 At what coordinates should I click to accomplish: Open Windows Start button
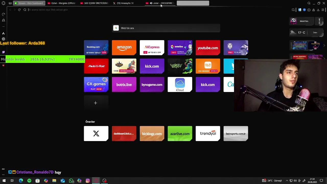4,181
